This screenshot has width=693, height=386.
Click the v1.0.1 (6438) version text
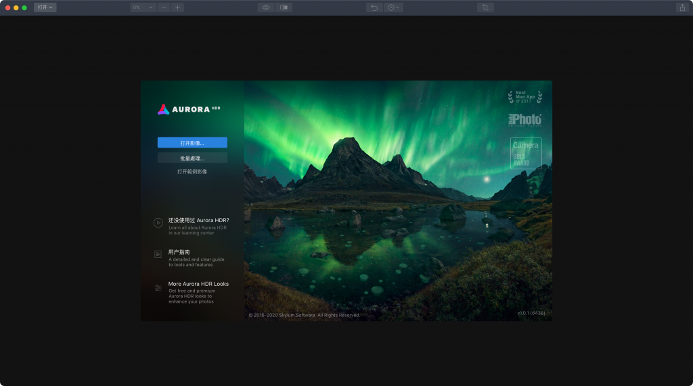pyautogui.click(x=531, y=313)
